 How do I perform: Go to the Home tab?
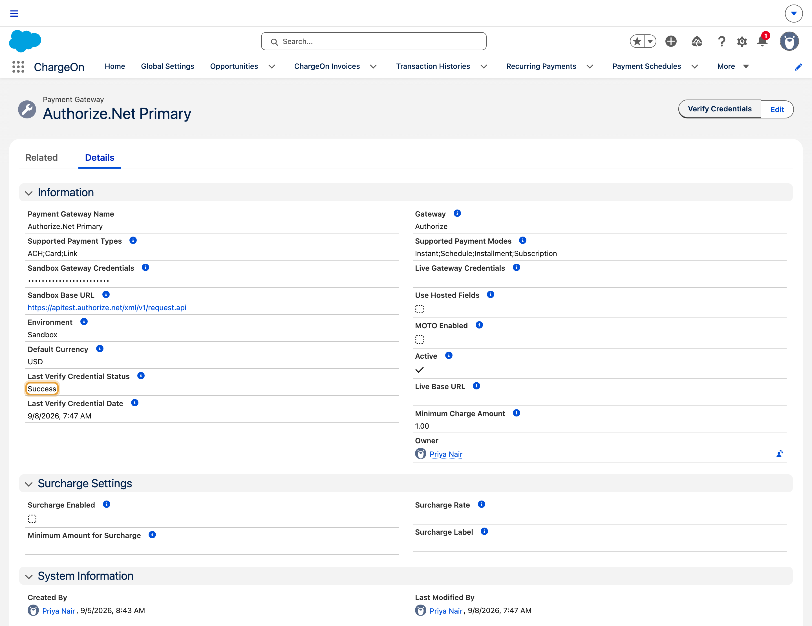(x=115, y=67)
